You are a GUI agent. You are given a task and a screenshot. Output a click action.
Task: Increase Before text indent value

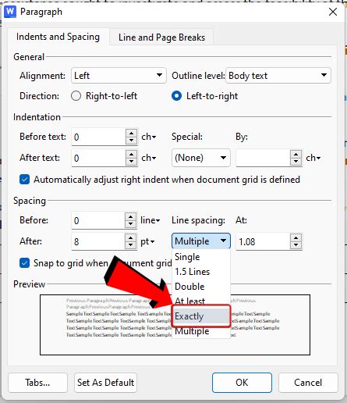(132, 133)
